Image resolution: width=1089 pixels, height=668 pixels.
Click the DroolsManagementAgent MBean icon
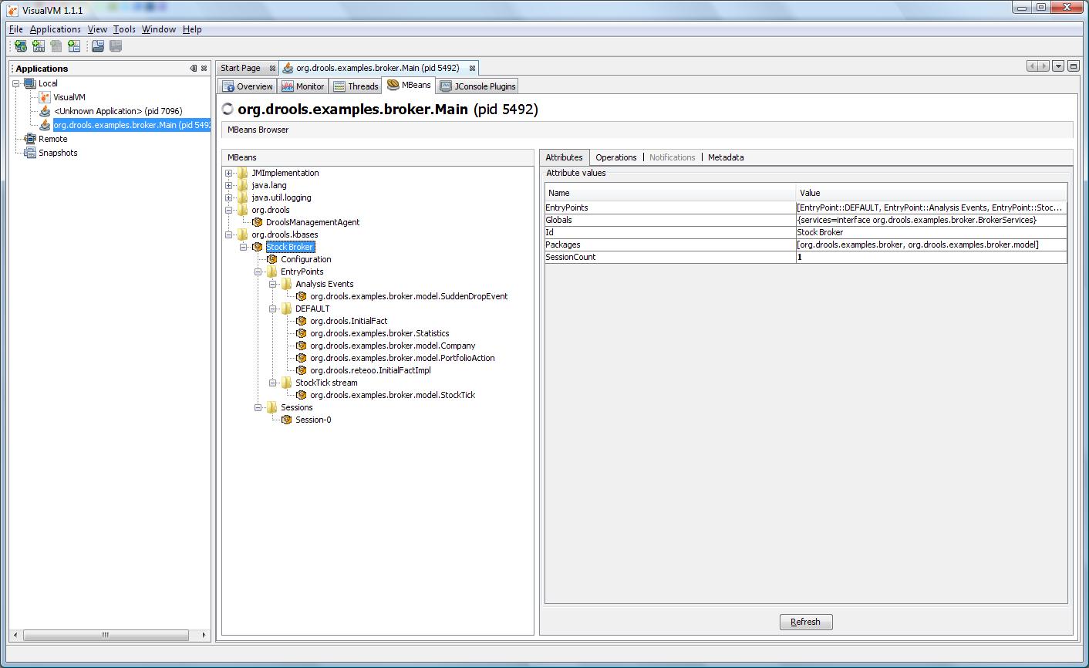click(x=258, y=222)
